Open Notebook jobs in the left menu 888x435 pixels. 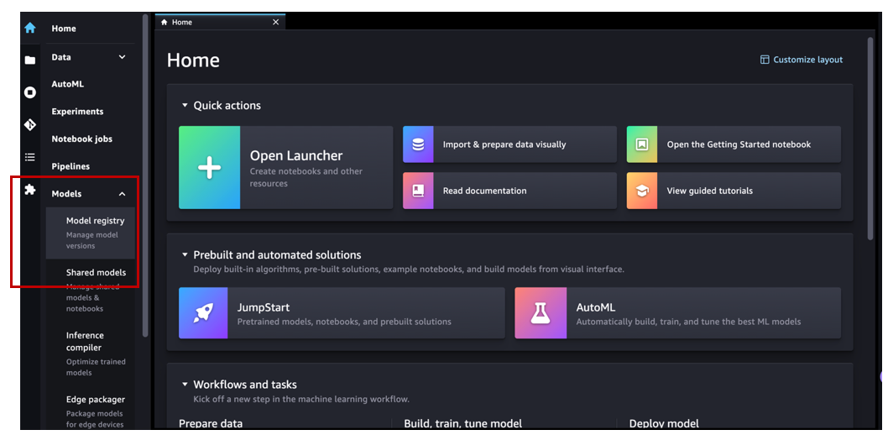81,139
